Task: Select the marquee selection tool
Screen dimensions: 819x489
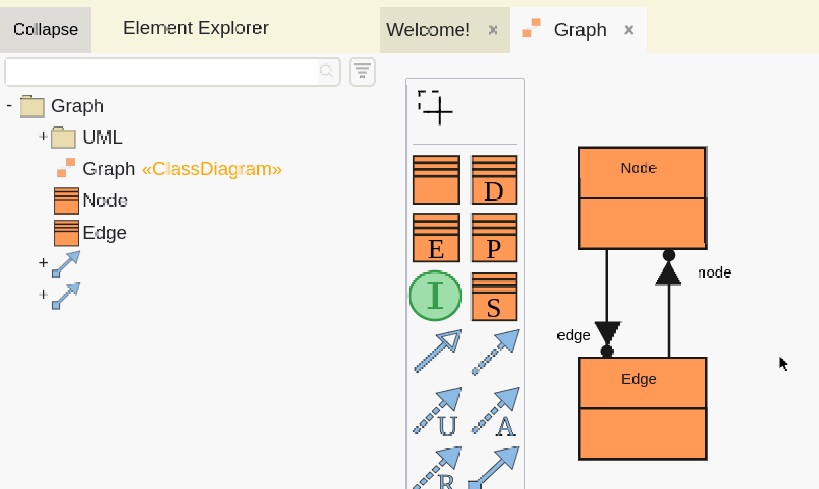Action: (435, 107)
